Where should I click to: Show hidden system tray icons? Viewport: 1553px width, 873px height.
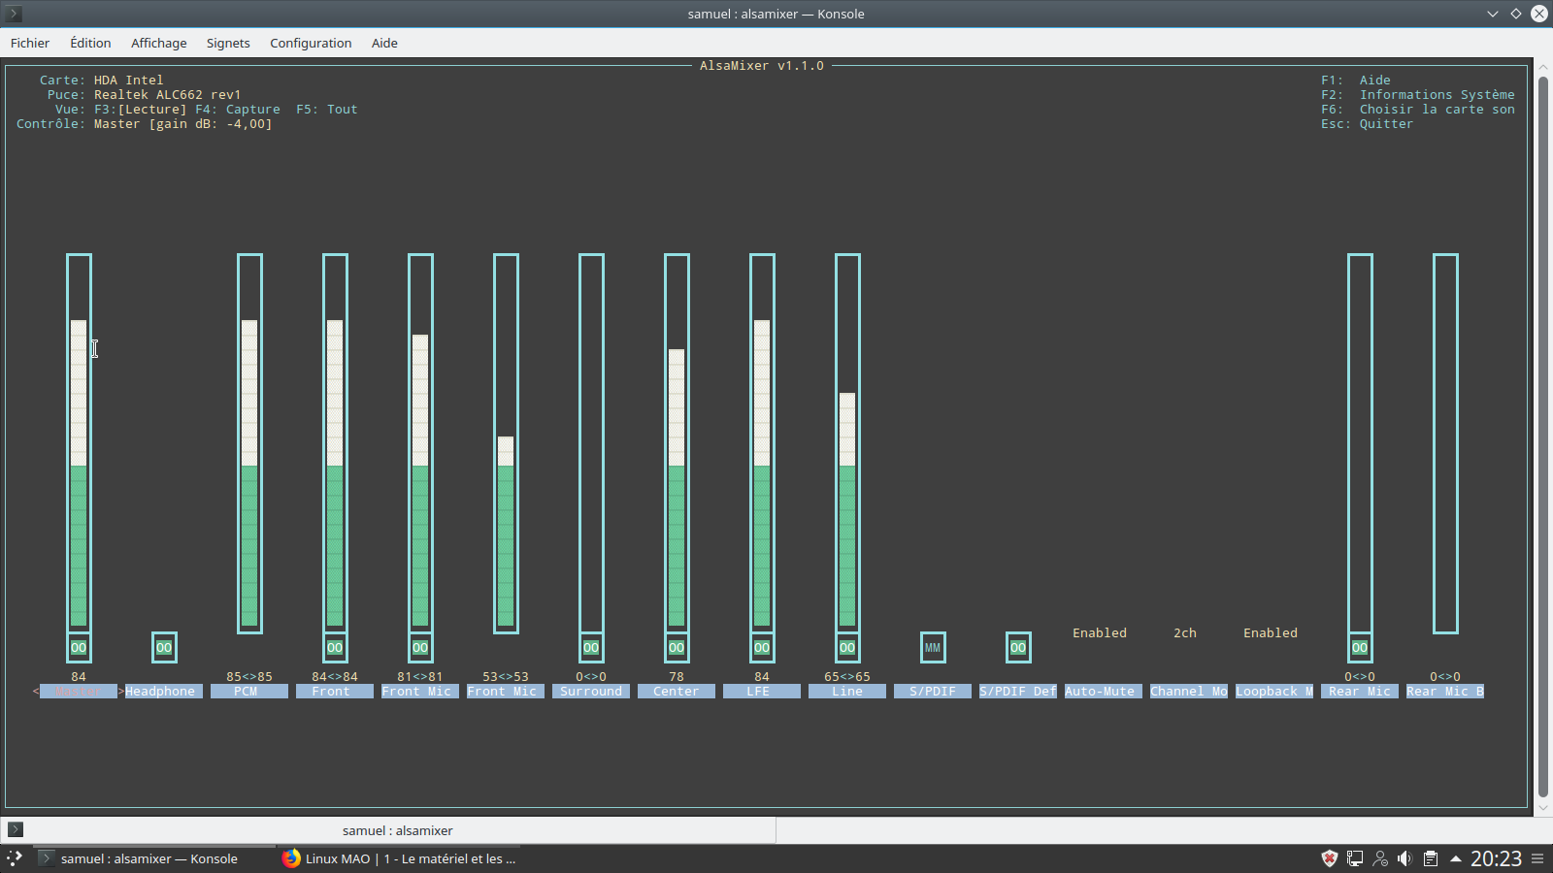[x=1456, y=858]
